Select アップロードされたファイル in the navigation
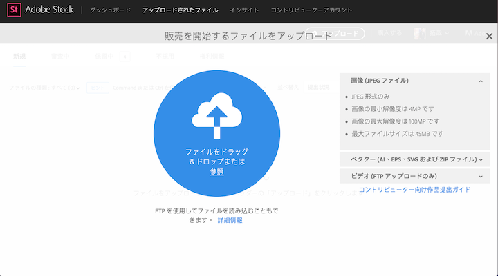 click(x=180, y=10)
